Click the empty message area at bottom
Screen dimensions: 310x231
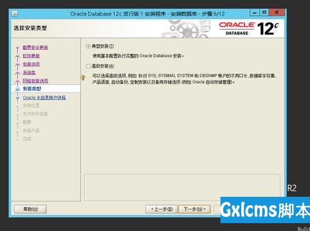[x=182, y=188]
